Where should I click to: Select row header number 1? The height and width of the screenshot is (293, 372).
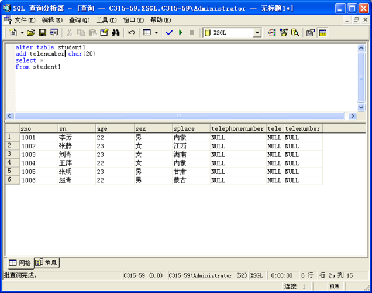click(12, 137)
